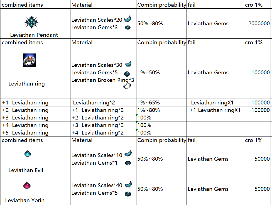Select the 1%~80% probability cell
Viewport: 272px width, 205px height.
tap(148, 110)
